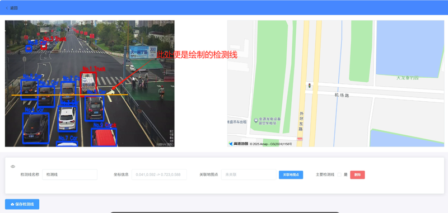Viewport: 448px width, 213px height.
Task: Select the red No.3 Truck detection box
Action: coord(44,46)
